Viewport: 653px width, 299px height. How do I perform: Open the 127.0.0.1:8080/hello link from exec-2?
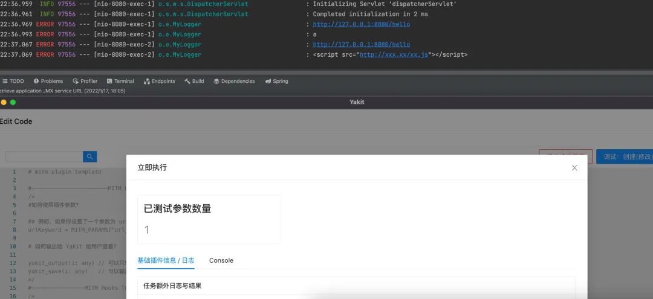362,45
